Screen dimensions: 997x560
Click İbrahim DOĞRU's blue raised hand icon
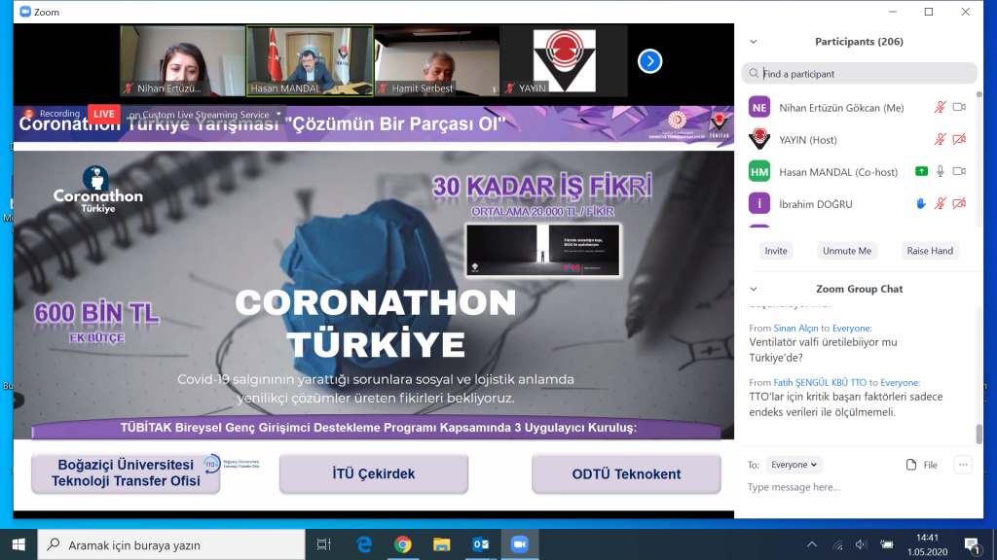coord(921,204)
